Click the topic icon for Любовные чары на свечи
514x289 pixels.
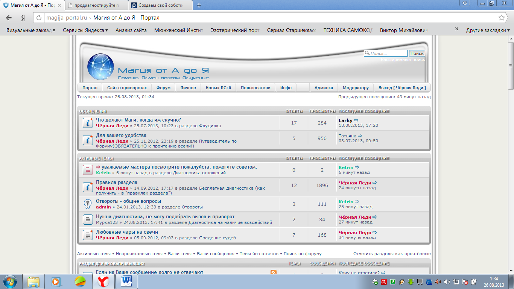[x=88, y=235]
